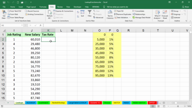
Task: Click the Subtotal command
Action: point(175,17)
